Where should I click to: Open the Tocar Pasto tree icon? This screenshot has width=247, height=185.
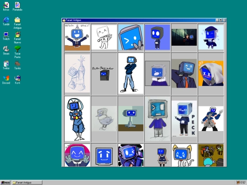click(17, 52)
